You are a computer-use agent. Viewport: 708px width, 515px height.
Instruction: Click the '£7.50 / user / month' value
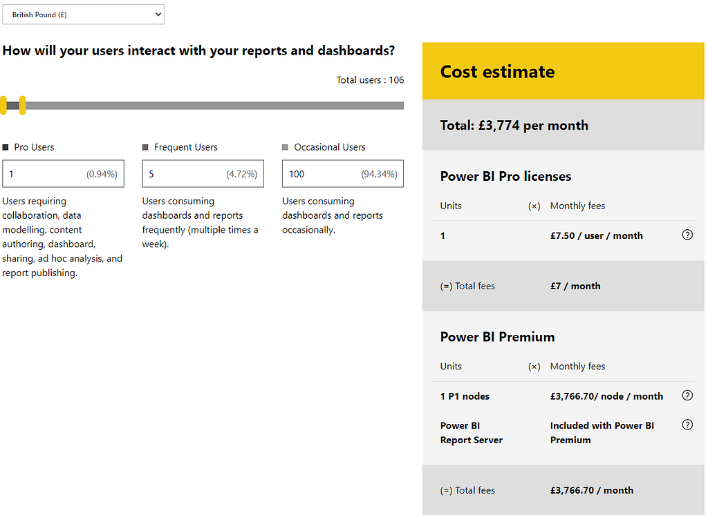point(597,235)
